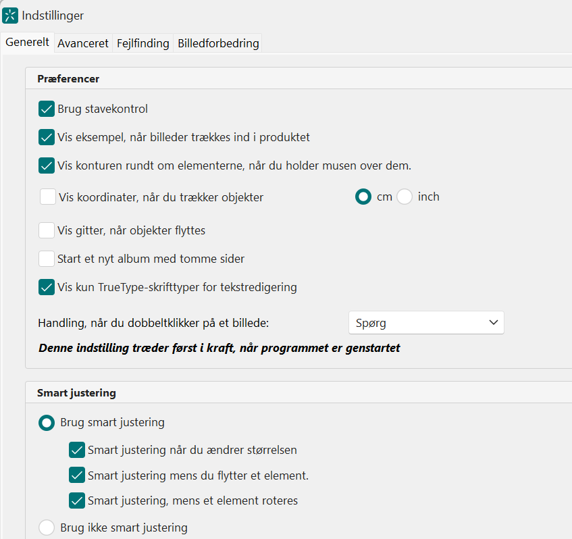Uncheck Smart justering mens du flytter et element
Screen dimensions: 572x539
point(76,475)
